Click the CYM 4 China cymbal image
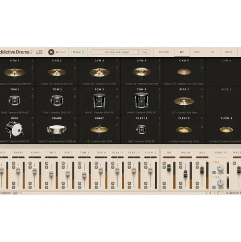This screenshot has width=241, height=242. click(x=142, y=72)
